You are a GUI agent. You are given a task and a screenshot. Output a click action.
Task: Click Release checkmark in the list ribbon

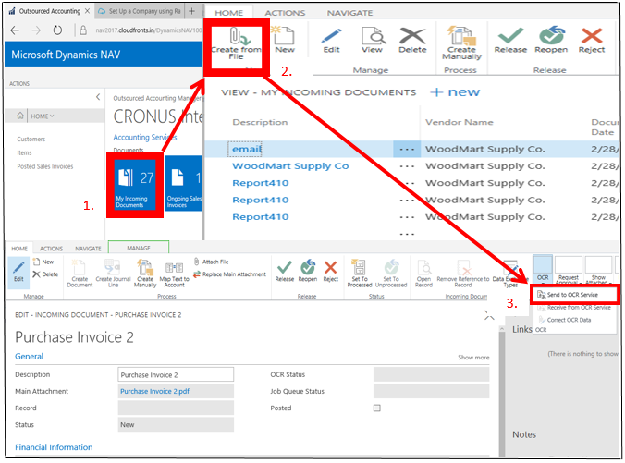click(x=510, y=41)
